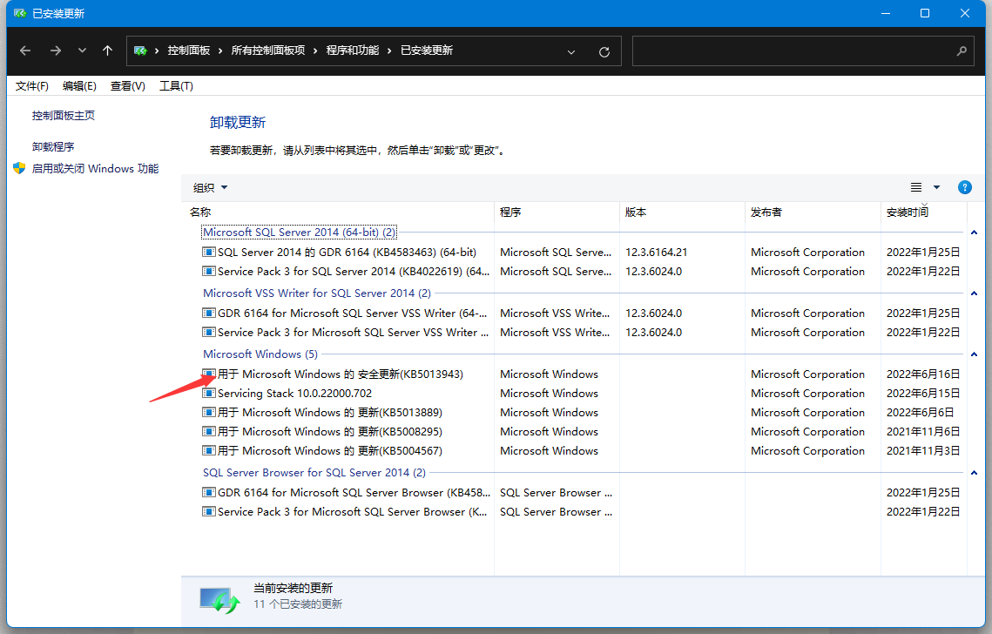This screenshot has height=634, width=992.
Task: Go forward with the right arrow button
Action: tap(56, 51)
